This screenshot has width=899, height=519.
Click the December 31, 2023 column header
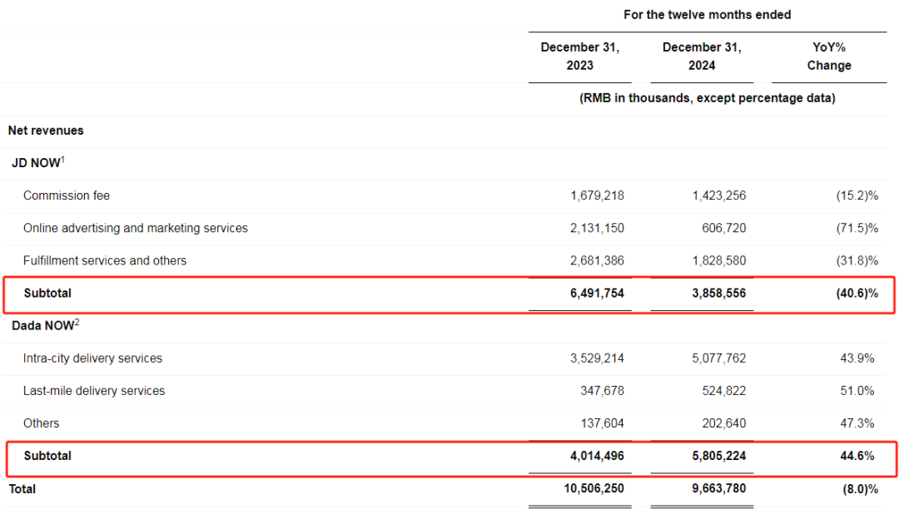[x=579, y=56]
